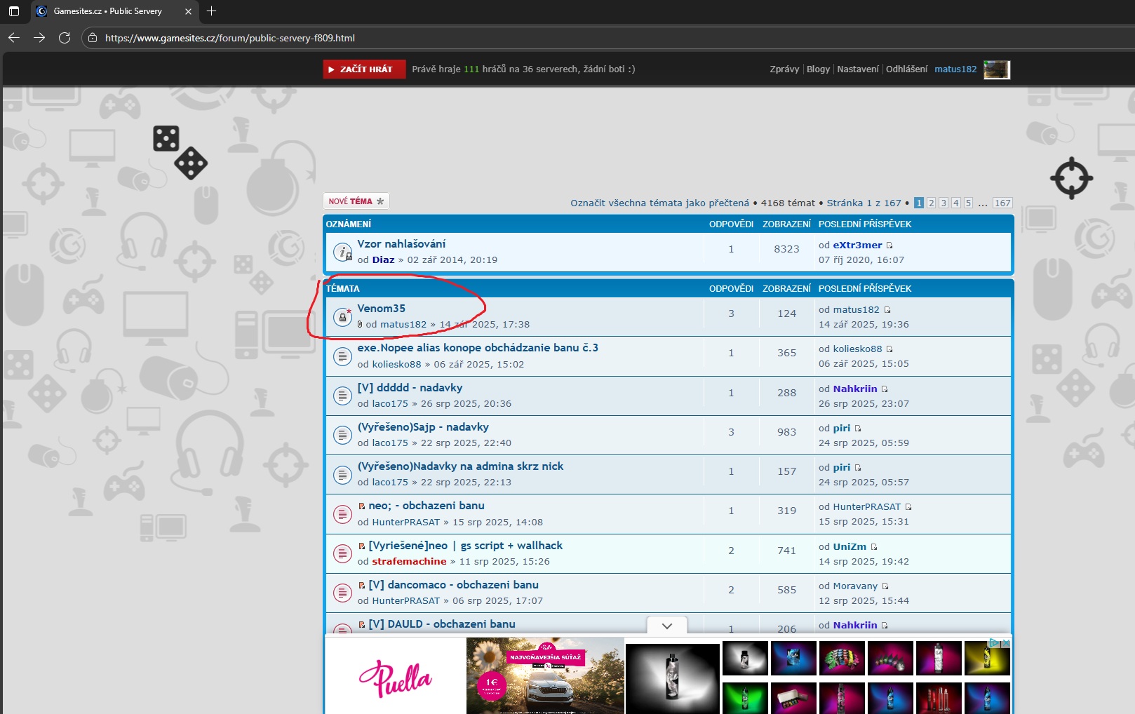Open the Vzor nahlašování topic
The width and height of the screenshot is (1135, 714).
click(x=401, y=244)
